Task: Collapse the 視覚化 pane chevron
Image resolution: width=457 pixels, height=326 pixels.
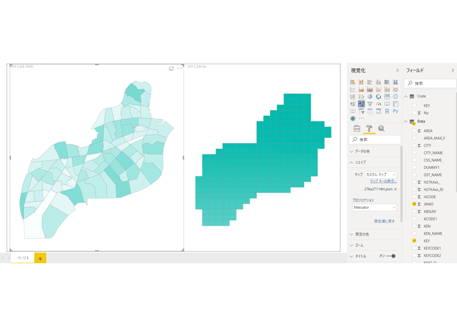Action: pos(397,71)
